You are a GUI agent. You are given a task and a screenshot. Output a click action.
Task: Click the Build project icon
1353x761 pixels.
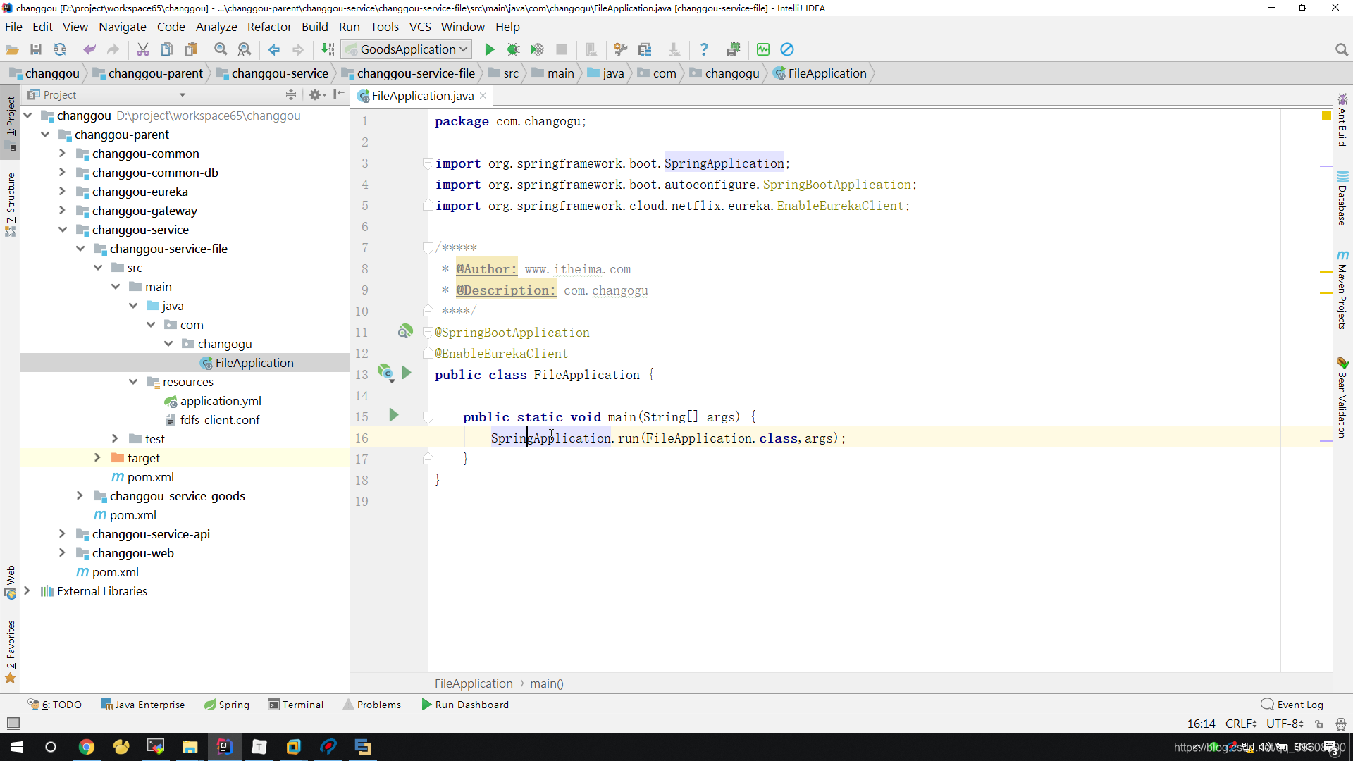point(328,49)
